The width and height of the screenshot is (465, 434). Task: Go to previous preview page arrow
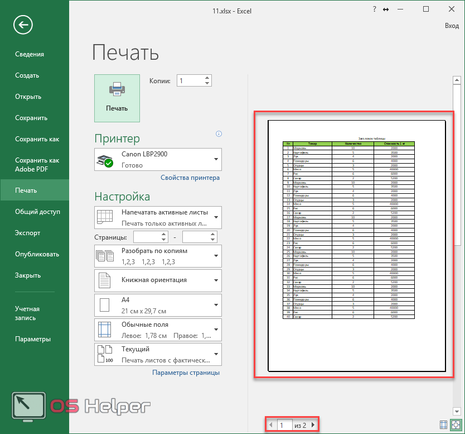(272, 426)
